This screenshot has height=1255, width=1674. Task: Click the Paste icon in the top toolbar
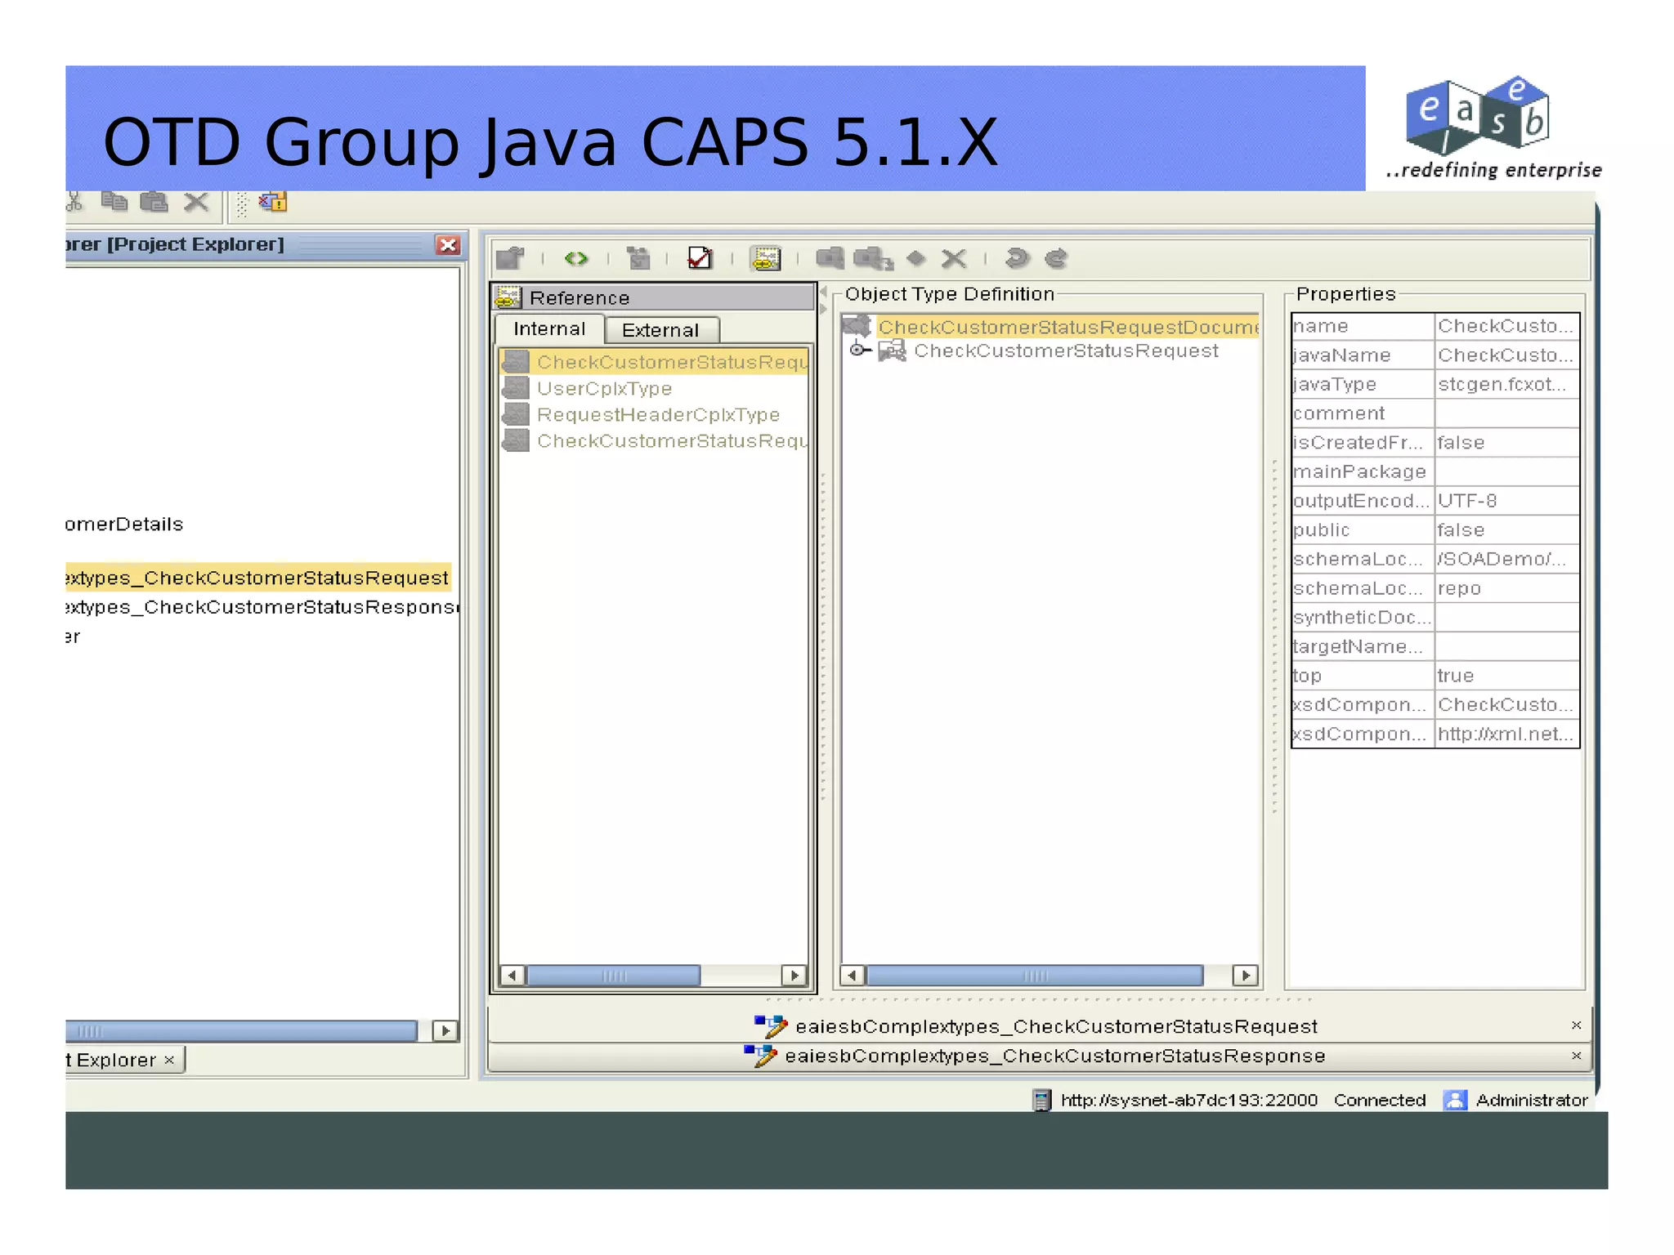[154, 201]
